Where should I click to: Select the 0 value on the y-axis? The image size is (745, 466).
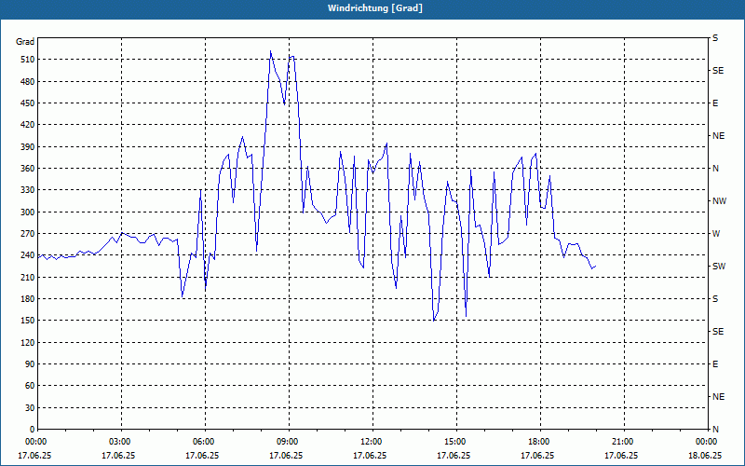32,430
